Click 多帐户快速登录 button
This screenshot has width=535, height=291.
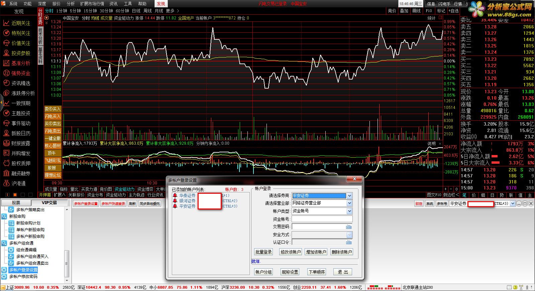point(113,203)
